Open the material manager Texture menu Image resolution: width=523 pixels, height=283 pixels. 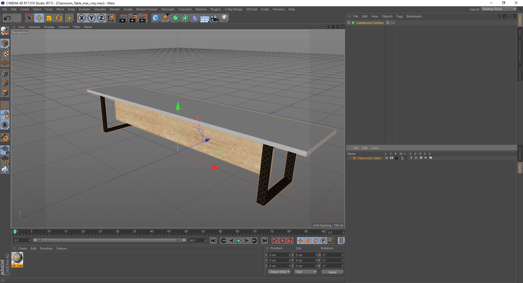(x=61, y=248)
